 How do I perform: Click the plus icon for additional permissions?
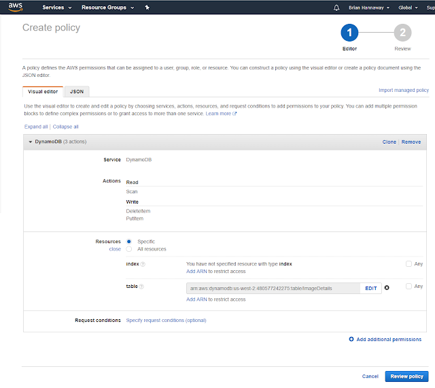[x=351, y=339]
